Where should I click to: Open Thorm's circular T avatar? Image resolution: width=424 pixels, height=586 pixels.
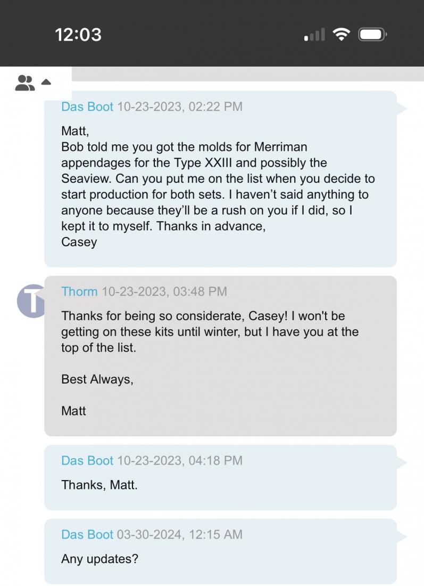33,301
